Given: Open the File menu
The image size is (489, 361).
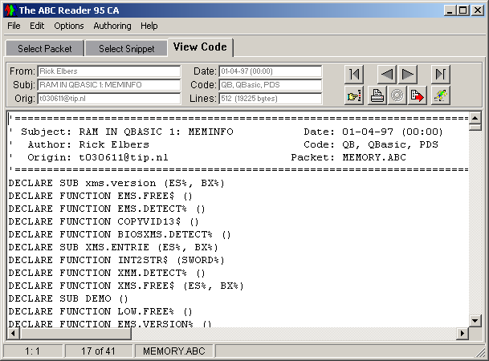Looking at the screenshot, I should tap(14, 26).
